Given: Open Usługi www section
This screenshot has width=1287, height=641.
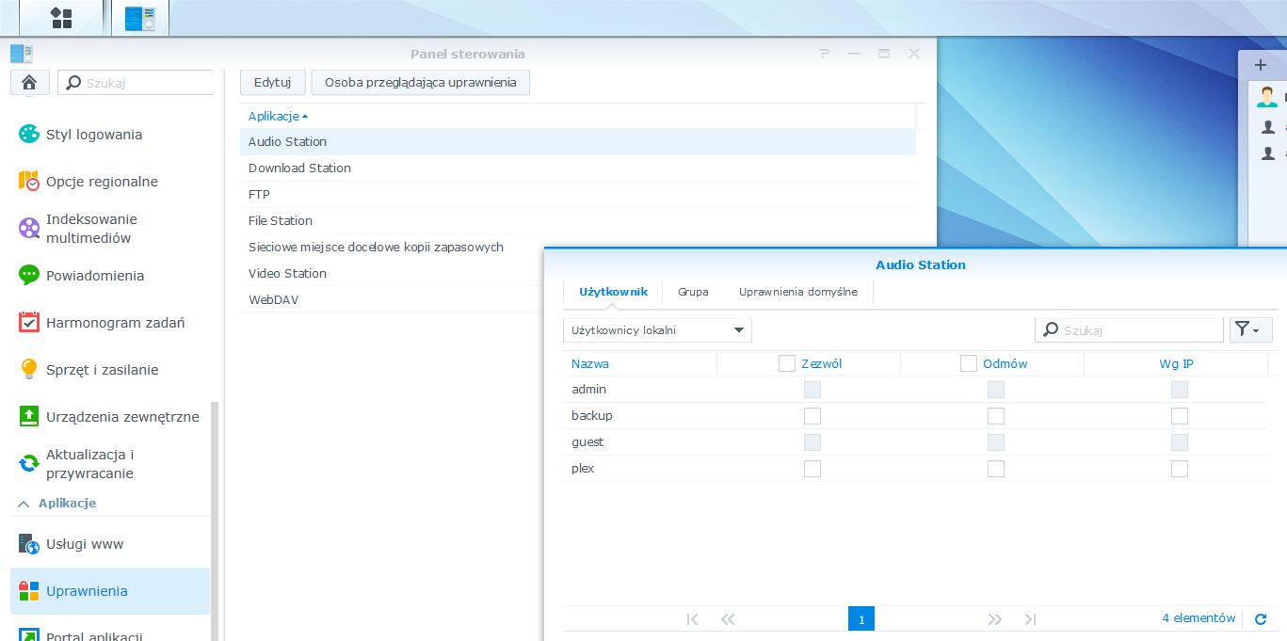Looking at the screenshot, I should (110, 544).
